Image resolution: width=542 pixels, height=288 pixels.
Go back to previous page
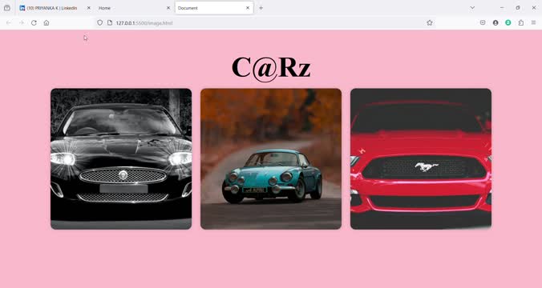tap(9, 22)
